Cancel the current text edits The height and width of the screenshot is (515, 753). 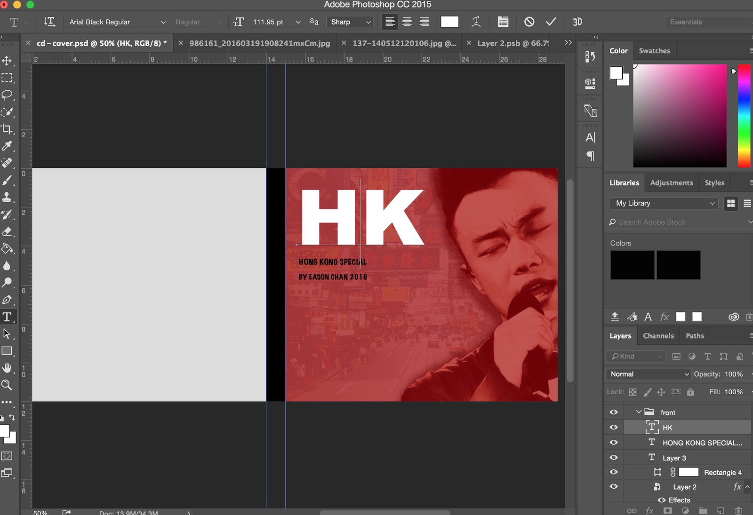[529, 22]
